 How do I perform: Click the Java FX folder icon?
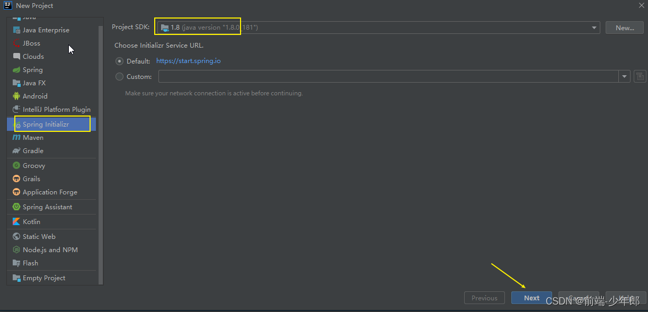(x=16, y=83)
